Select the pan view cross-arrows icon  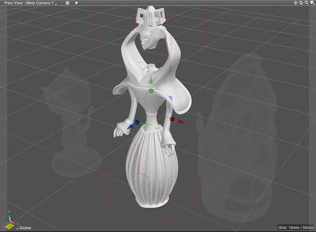click(x=295, y=3)
